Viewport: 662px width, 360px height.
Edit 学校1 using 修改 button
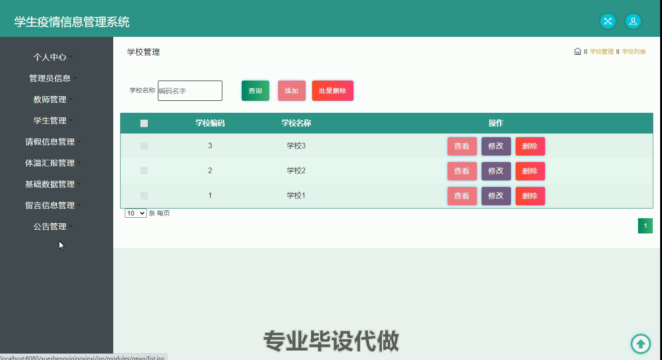tap(496, 196)
